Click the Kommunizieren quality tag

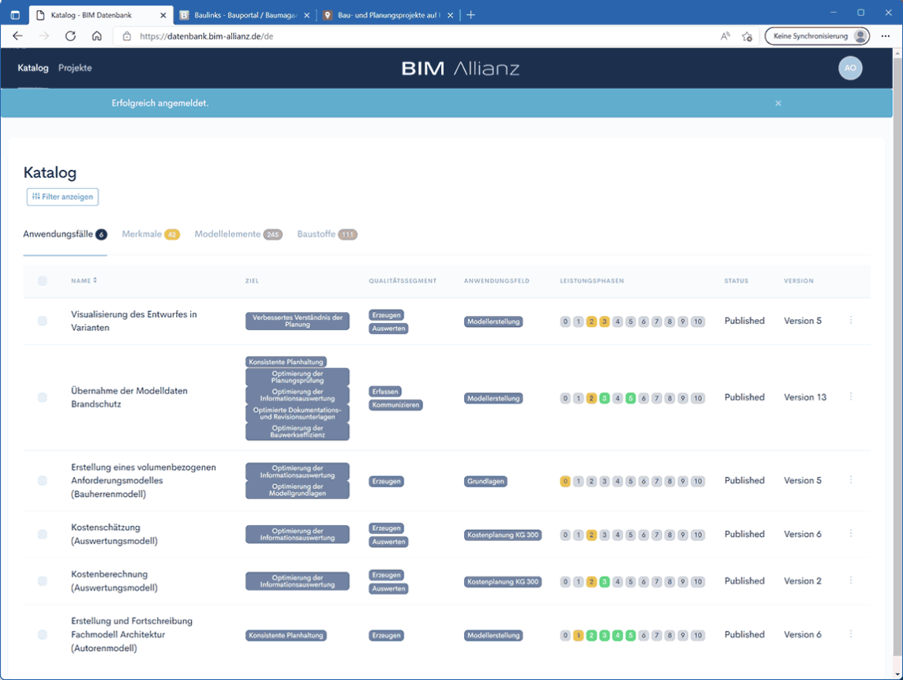coord(395,405)
